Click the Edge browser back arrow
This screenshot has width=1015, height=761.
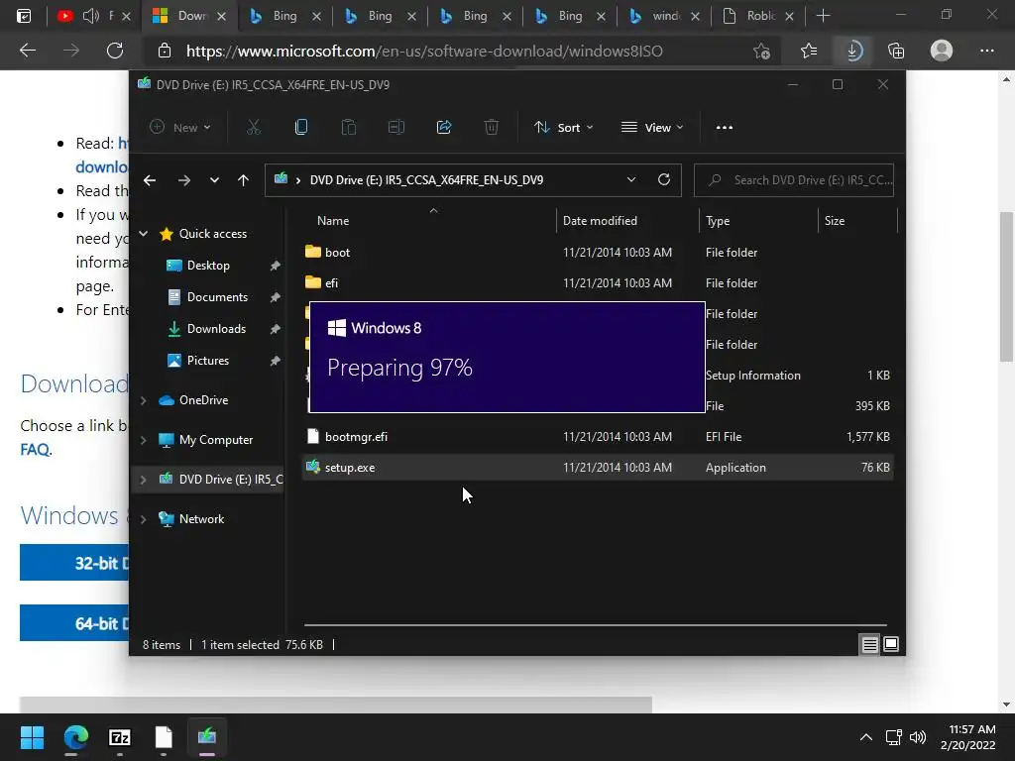click(x=28, y=51)
